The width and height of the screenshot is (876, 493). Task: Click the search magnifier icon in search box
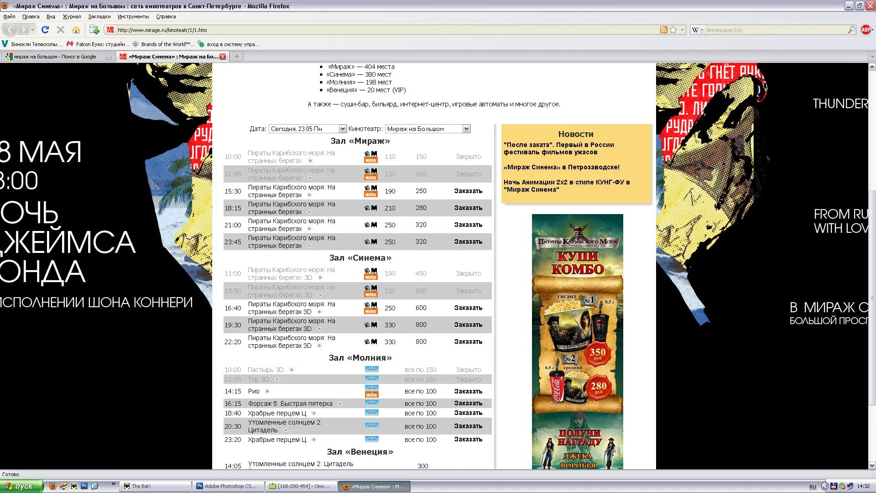(851, 30)
